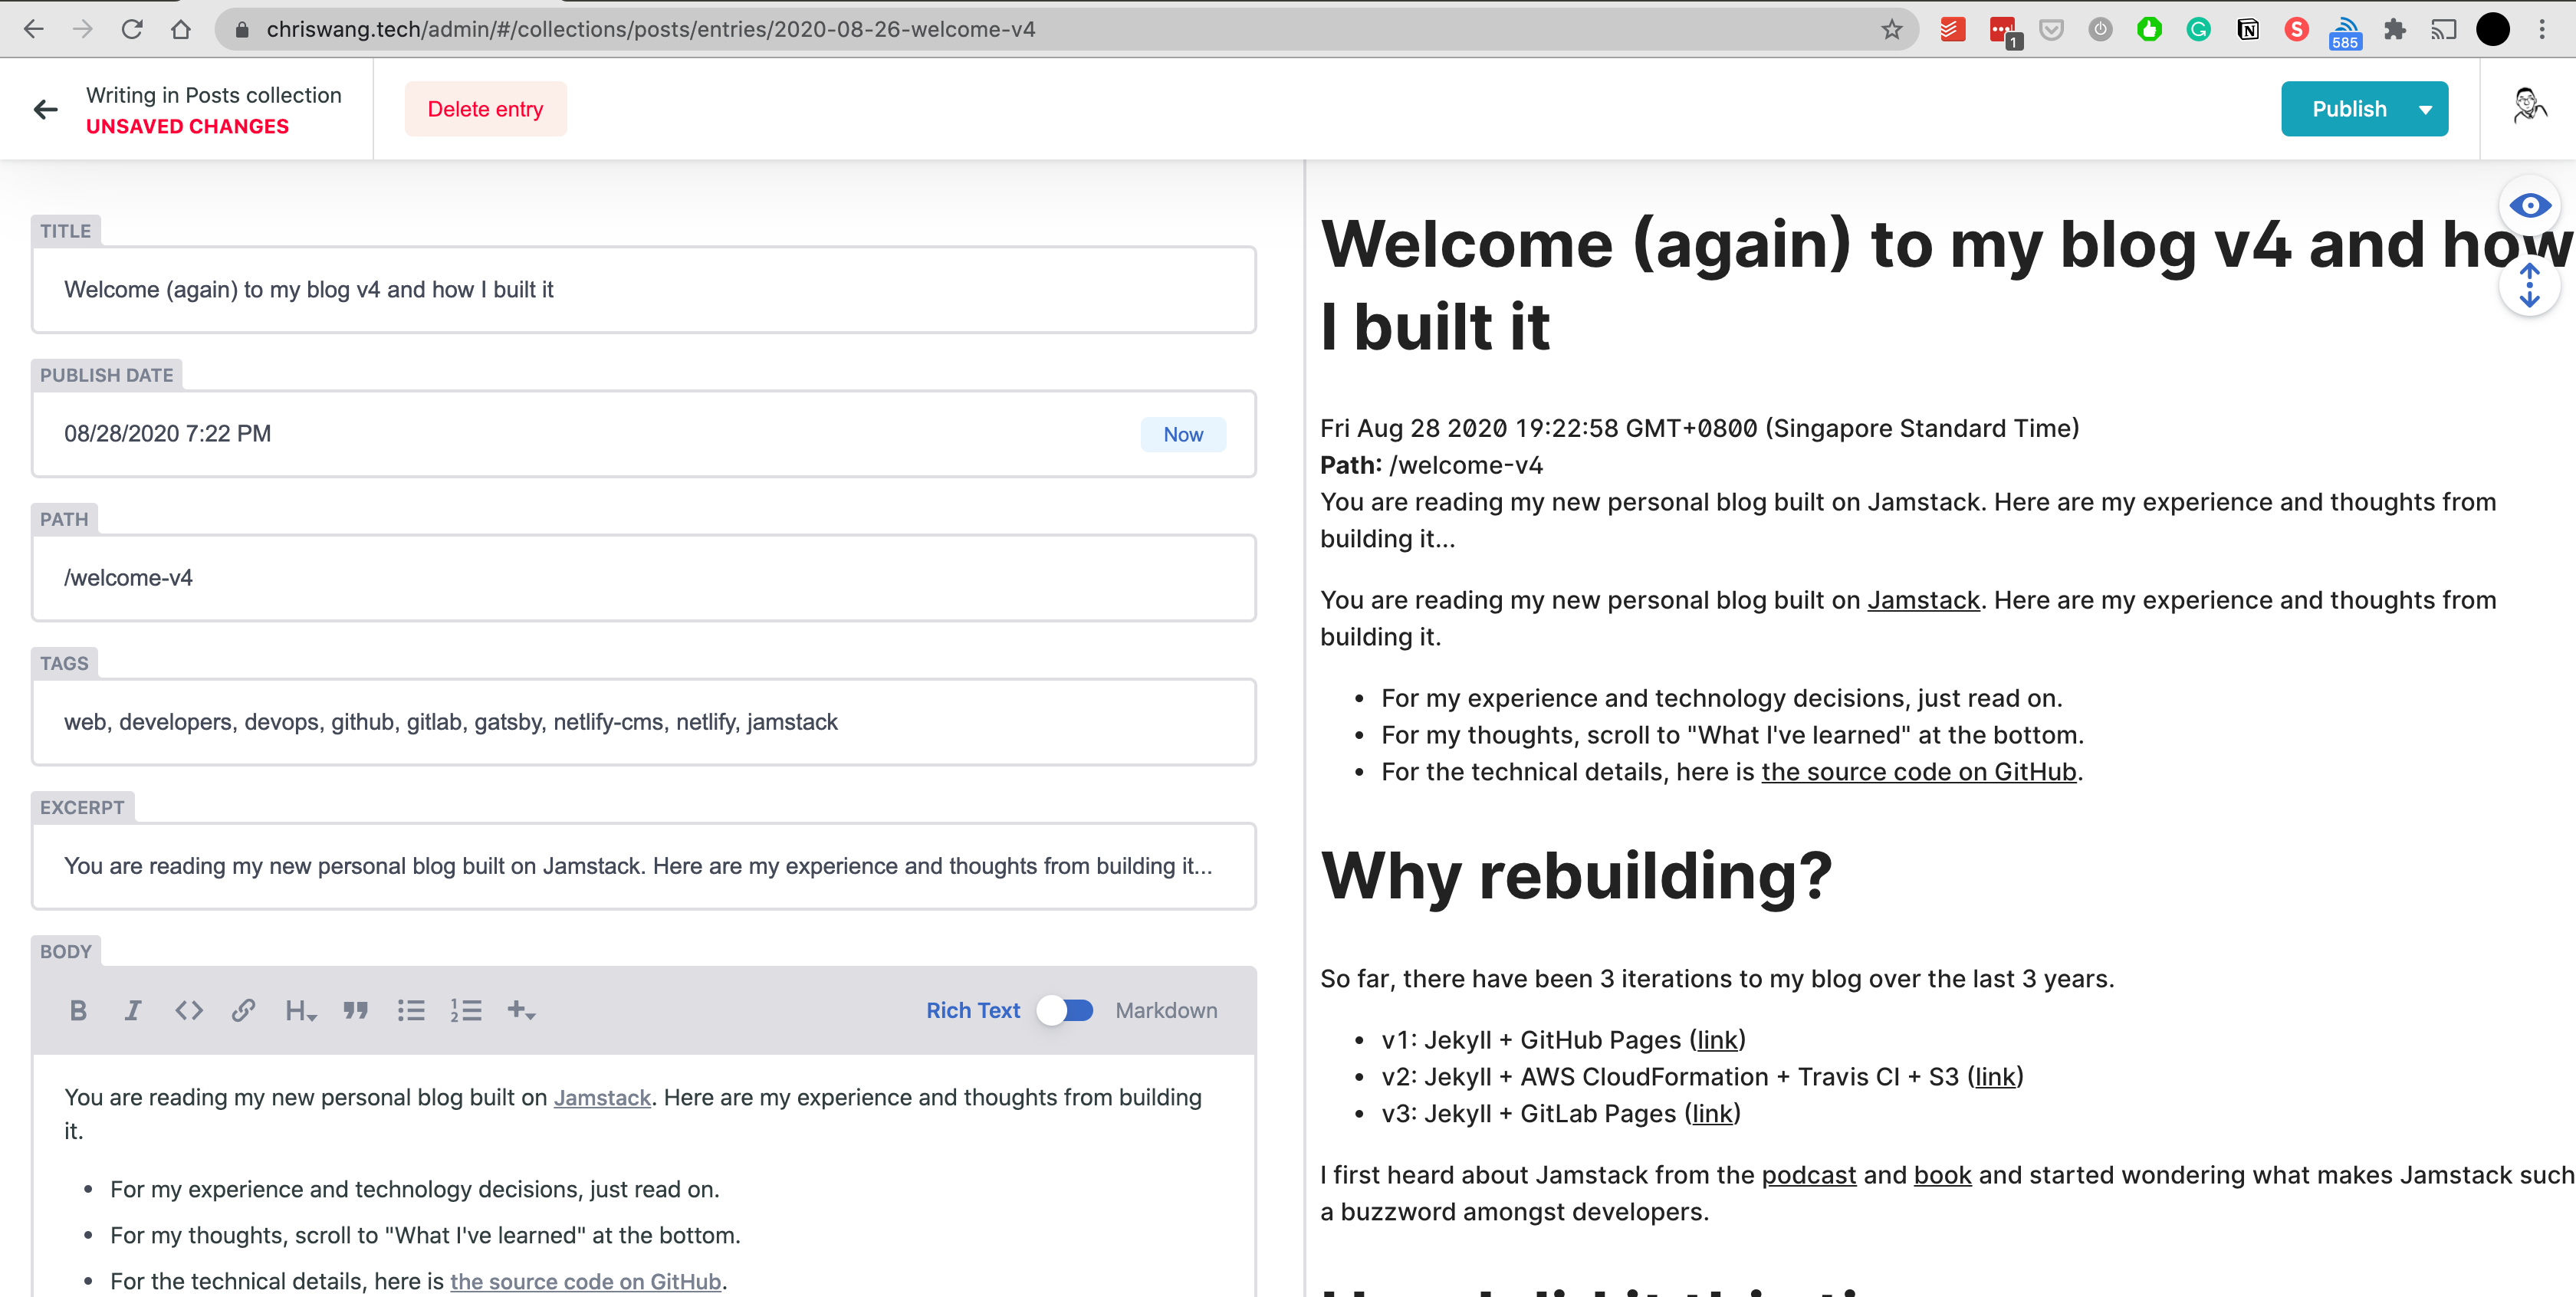The height and width of the screenshot is (1297, 2576).
Task: Toggle bold formatting in body toolbar
Action: (x=78, y=1010)
